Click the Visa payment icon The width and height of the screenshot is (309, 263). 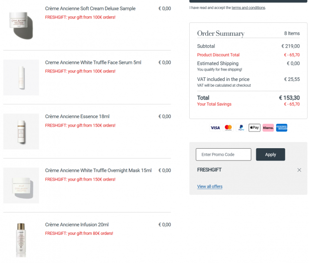(215, 128)
